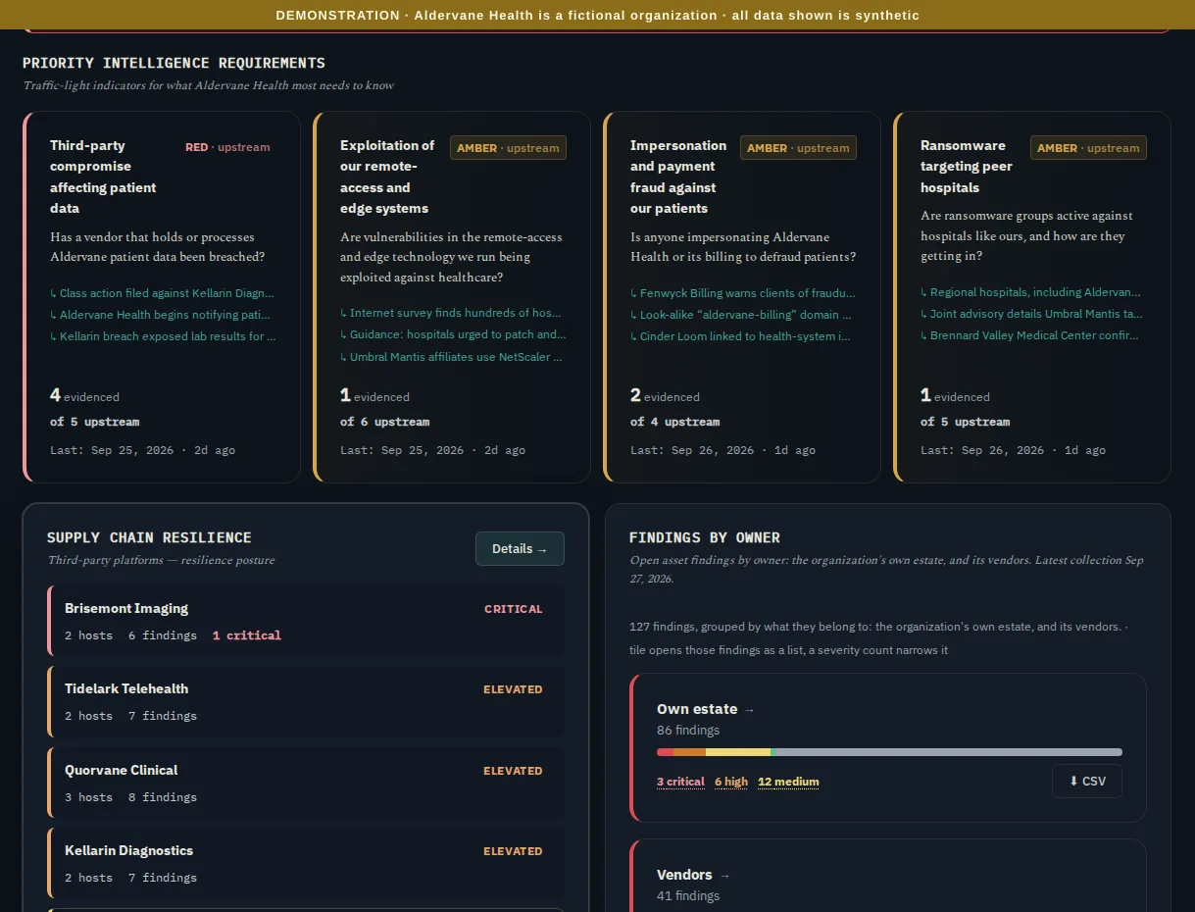Click the demonstration banner at the top
This screenshot has width=1195, height=912.
coord(597,15)
